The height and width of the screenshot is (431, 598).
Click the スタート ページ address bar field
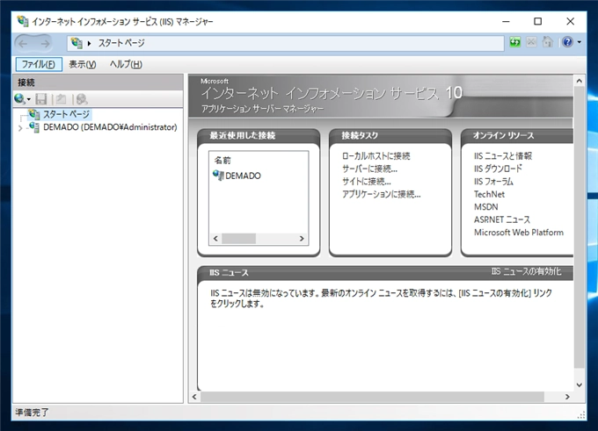(286, 43)
